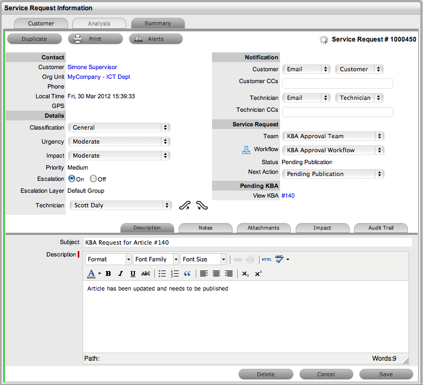Open the Font Size dropdown
423x385 pixels.
coord(203,259)
